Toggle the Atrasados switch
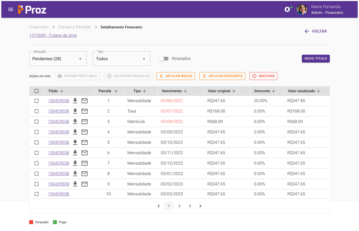The width and height of the screenshot is (359, 231). 164,59
